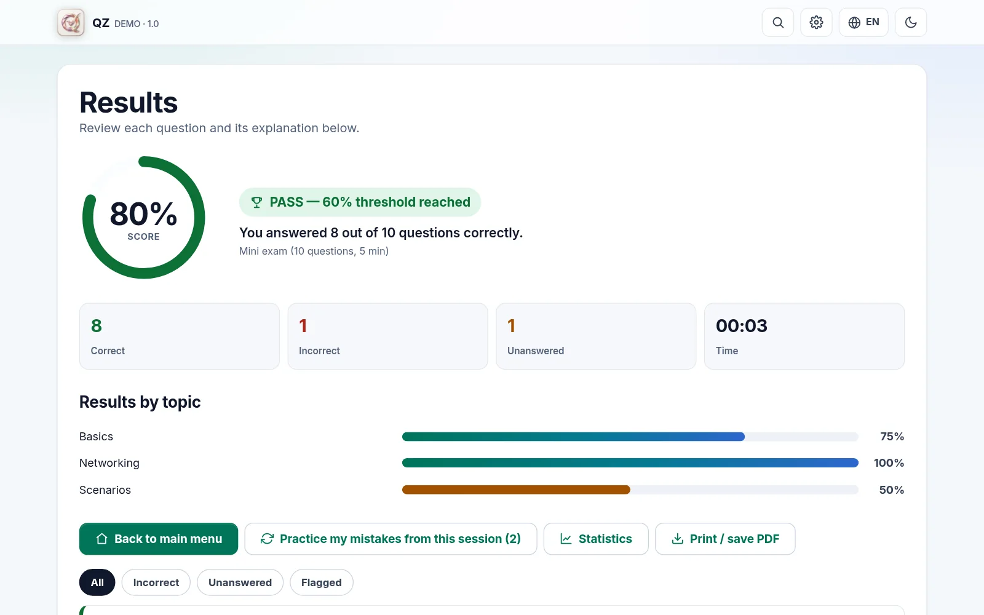Click the "100%" value for Networking
984x615 pixels.
coord(889,463)
